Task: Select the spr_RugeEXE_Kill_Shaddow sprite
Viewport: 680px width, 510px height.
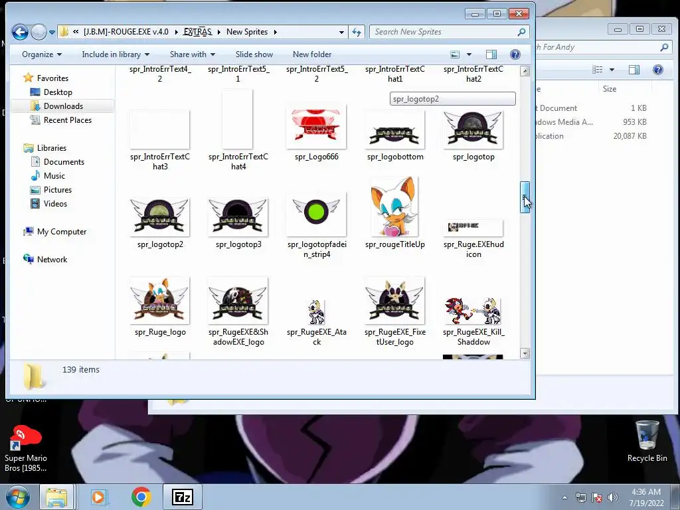Action: click(x=473, y=311)
